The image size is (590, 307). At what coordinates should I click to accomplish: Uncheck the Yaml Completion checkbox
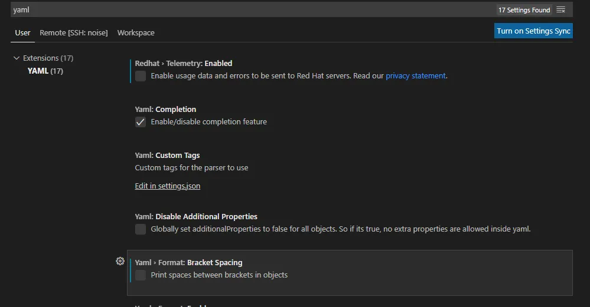tap(141, 122)
